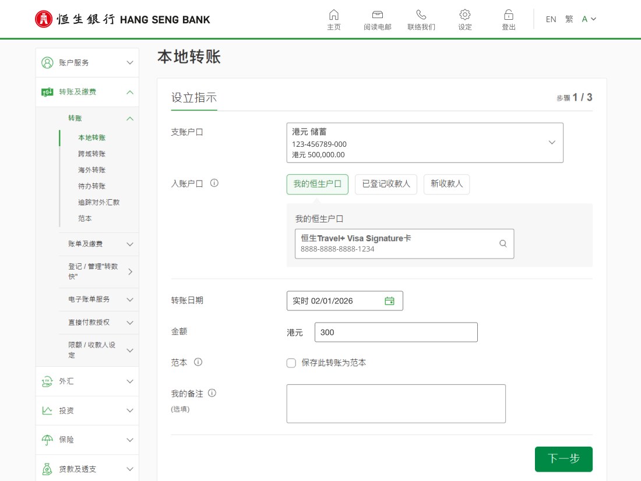The image size is (641, 481).
Task: Open the calendar picker beside 转账日期
Action: coord(389,300)
